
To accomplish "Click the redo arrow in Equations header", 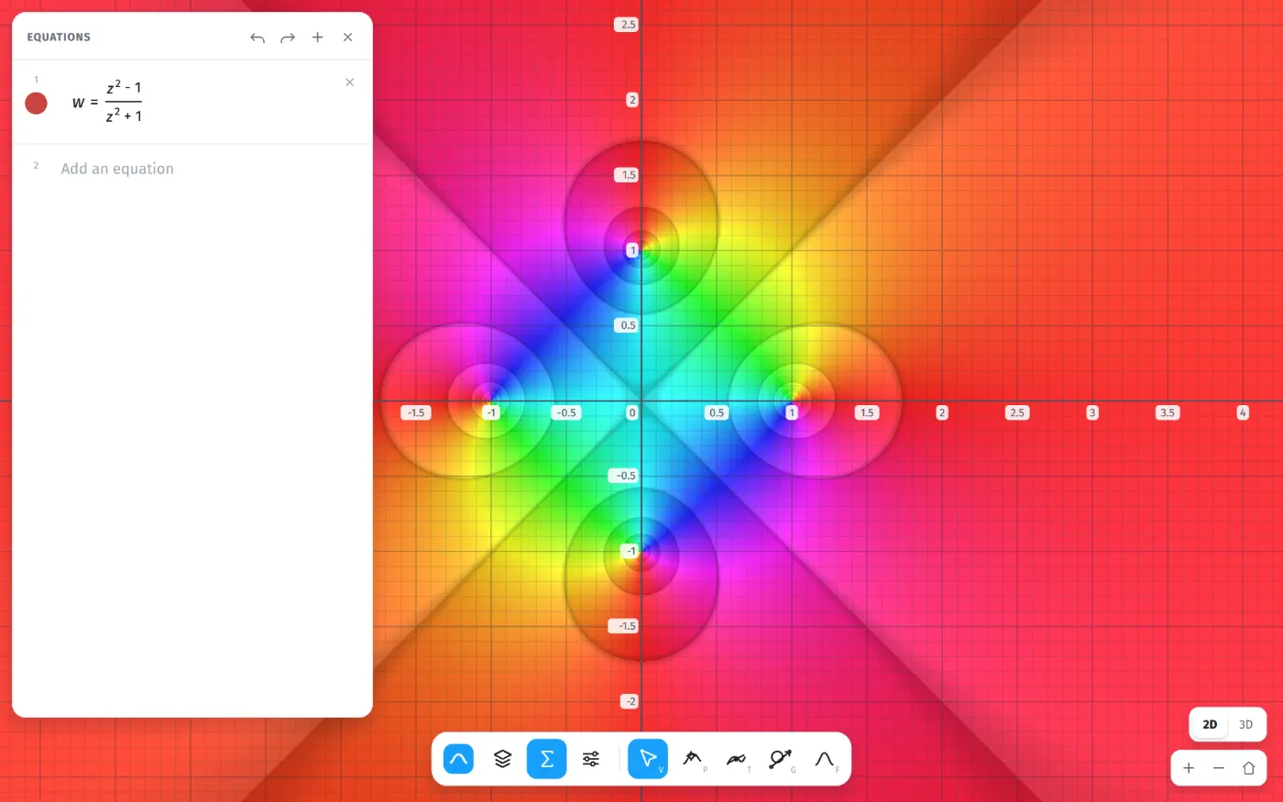I will coord(288,38).
